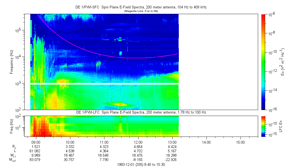Click the Re value 1.521

coord(36,147)
